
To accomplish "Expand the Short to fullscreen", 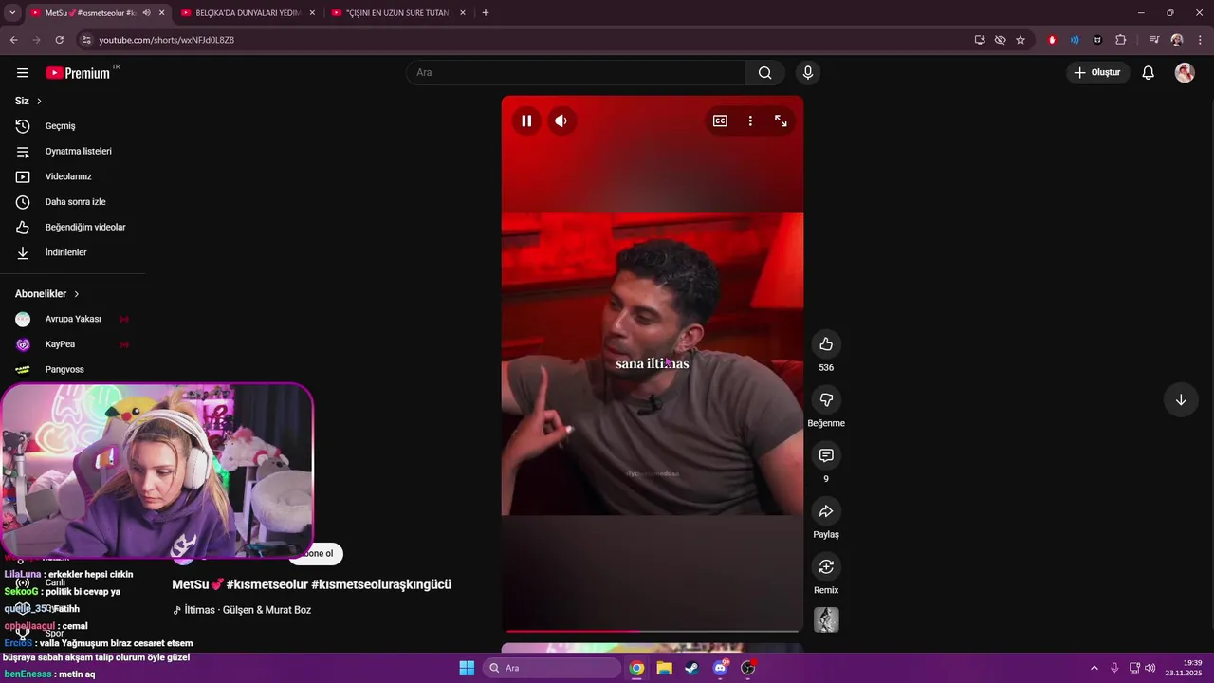I will pos(781,120).
